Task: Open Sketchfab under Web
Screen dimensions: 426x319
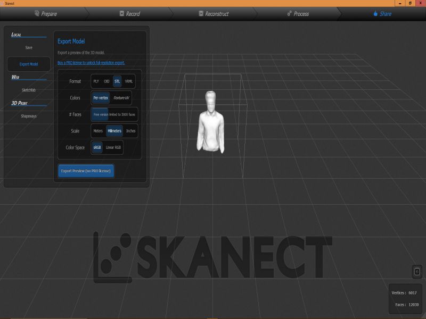Action: 29,90
